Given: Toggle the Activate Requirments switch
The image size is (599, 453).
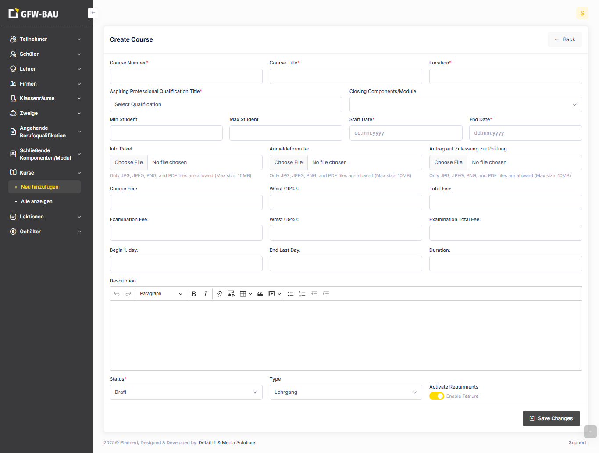Looking at the screenshot, I should click(x=436, y=396).
